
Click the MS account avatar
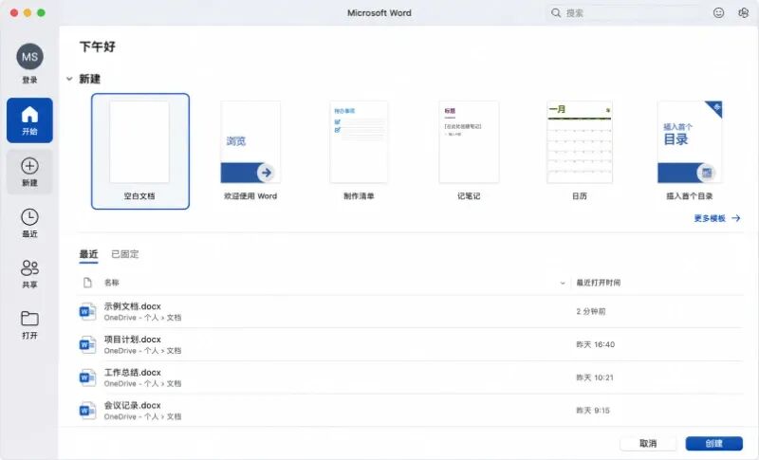(29, 57)
